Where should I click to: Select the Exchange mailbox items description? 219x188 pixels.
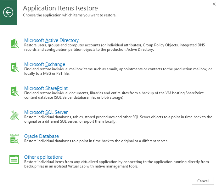[118, 71]
